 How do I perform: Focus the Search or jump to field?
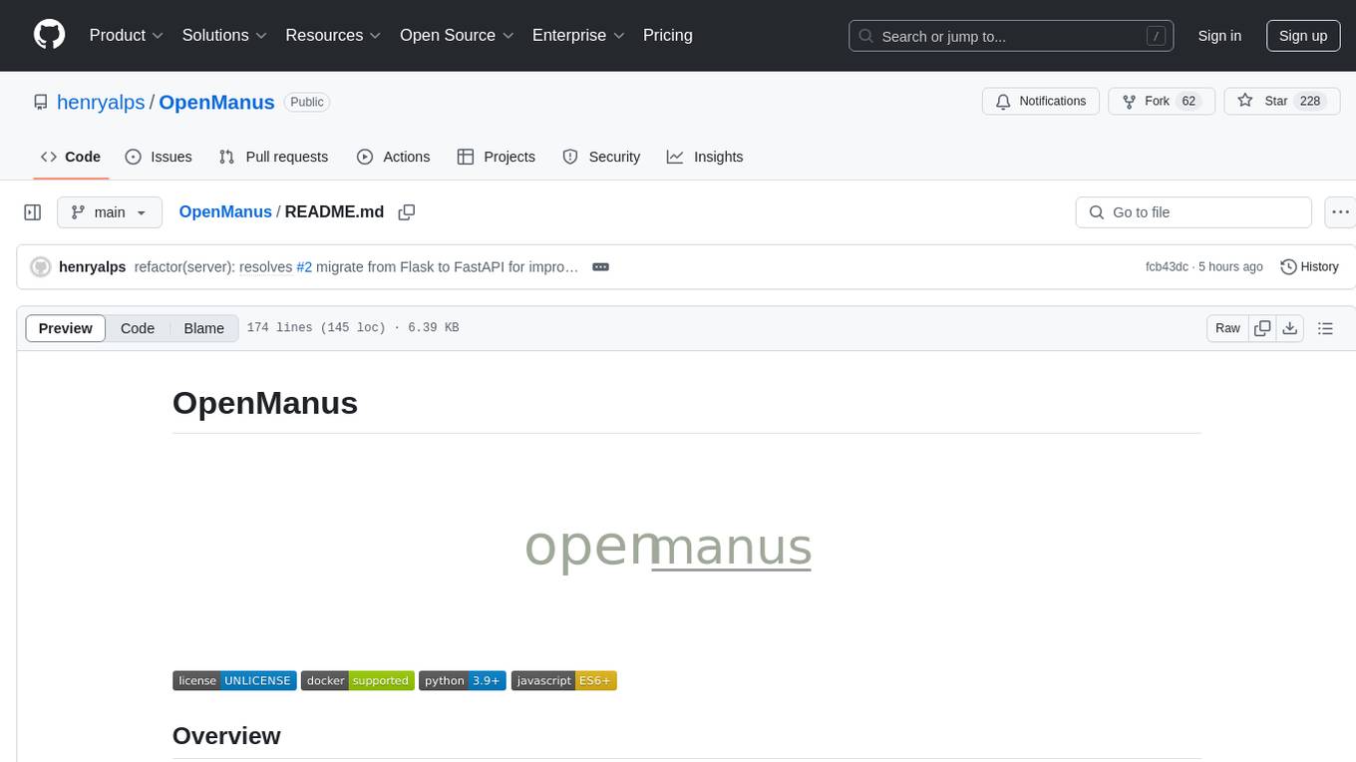pyautogui.click(x=1011, y=36)
